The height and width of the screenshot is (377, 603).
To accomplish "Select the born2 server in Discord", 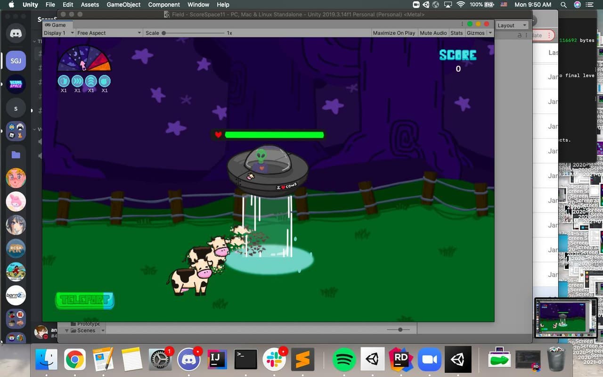I will pos(16,295).
